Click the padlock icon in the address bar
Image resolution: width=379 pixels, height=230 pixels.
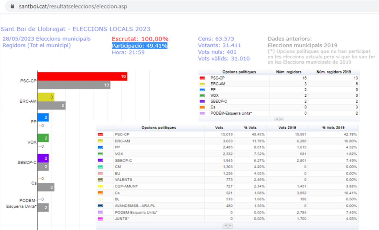13,6
